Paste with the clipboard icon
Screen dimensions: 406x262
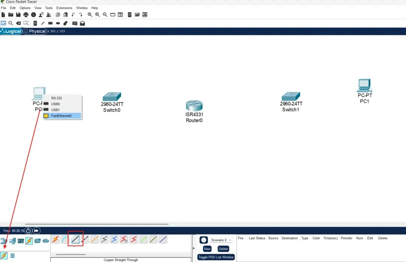pos(65,15)
